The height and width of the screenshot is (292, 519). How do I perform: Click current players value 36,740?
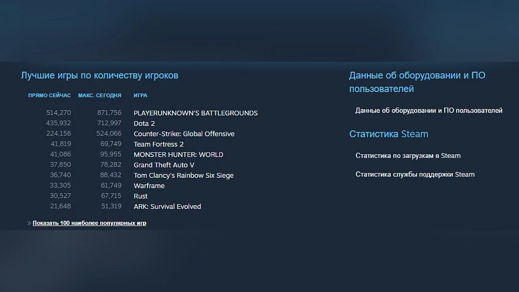coord(61,175)
